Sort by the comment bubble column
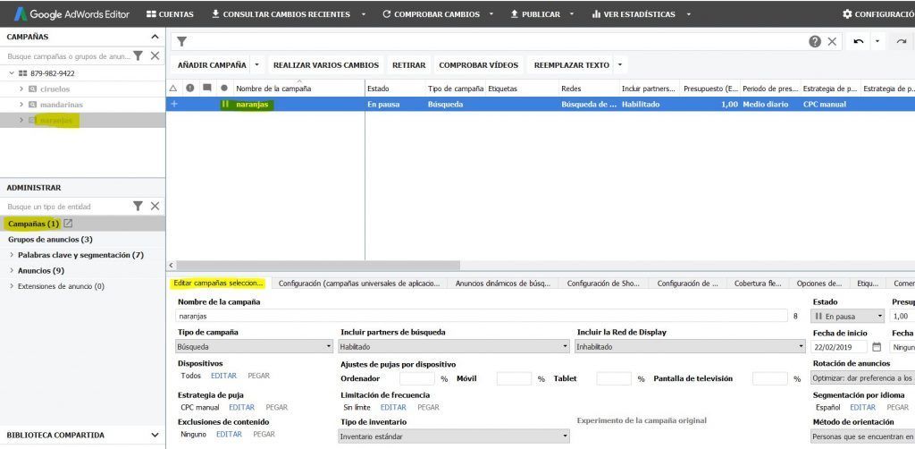The width and height of the screenshot is (915, 449). click(x=206, y=89)
